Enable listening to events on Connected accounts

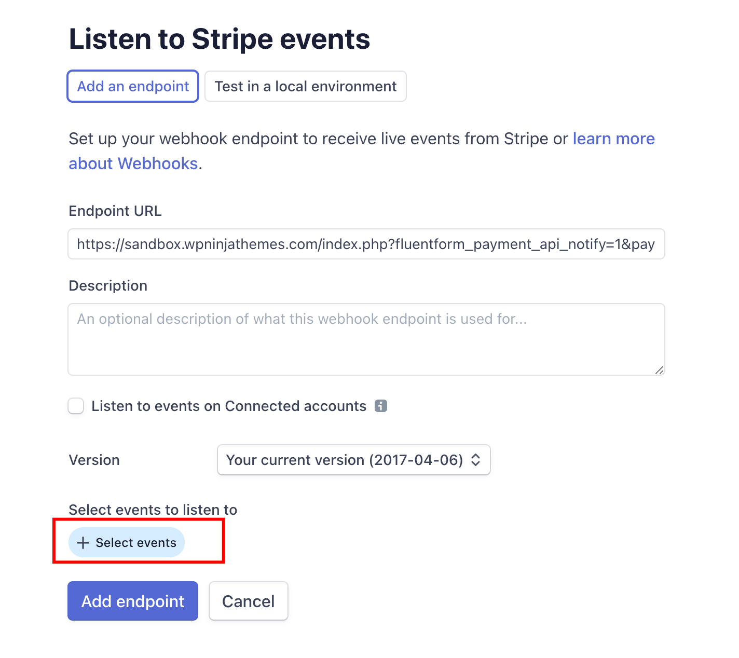(x=76, y=406)
